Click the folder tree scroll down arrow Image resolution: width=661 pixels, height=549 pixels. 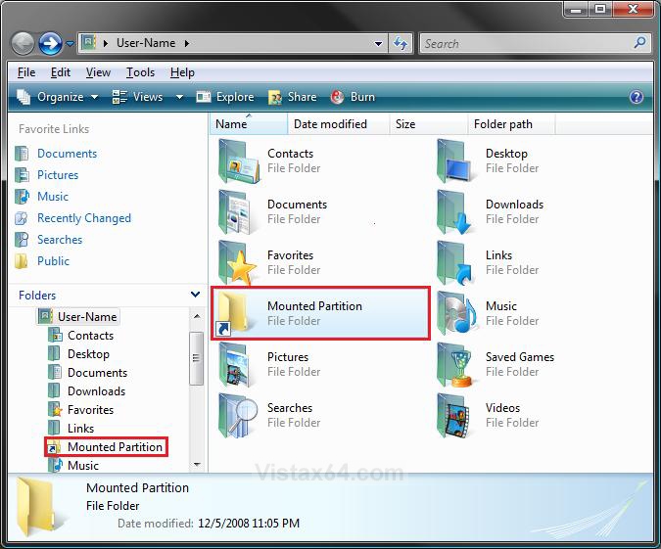coord(197,464)
